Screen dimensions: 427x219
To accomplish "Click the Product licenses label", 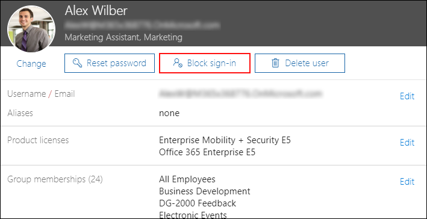I will coord(38,140).
